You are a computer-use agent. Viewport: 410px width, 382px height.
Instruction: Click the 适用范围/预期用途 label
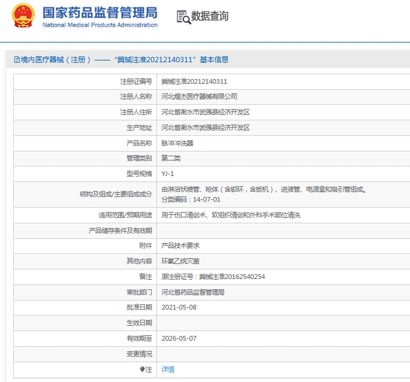(x=125, y=215)
